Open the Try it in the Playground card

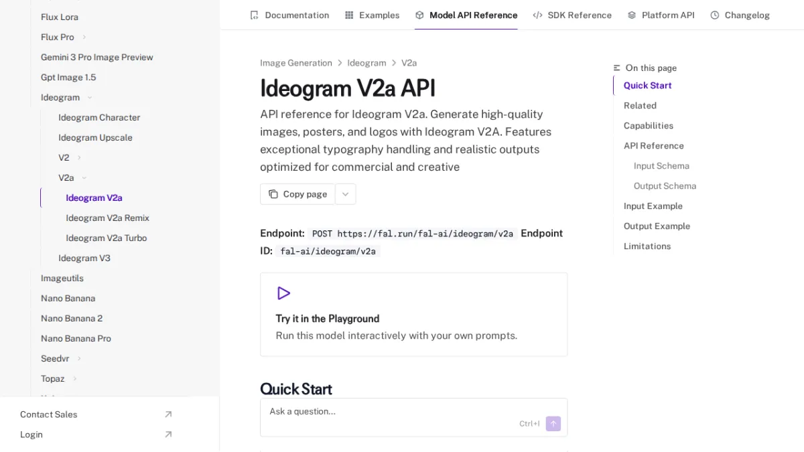[x=413, y=314]
